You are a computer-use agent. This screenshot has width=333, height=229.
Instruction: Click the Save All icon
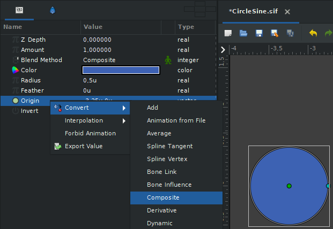click(x=290, y=33)
